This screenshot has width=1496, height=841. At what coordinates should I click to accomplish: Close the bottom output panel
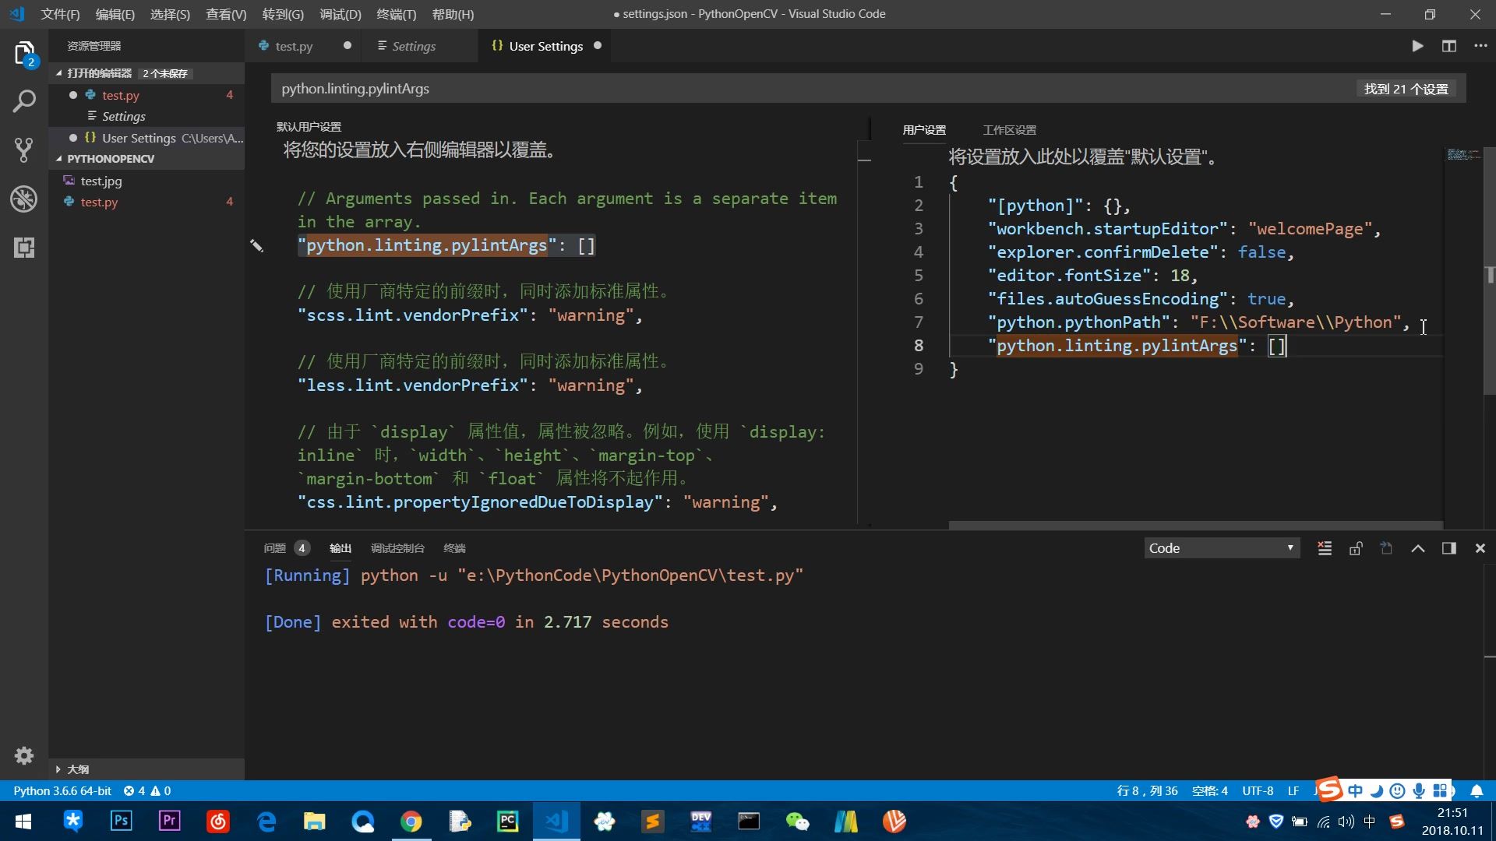pyautogui.click(x=1480, y=548)
